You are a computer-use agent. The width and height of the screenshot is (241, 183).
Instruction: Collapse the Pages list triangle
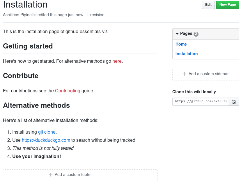click(177, 34)
